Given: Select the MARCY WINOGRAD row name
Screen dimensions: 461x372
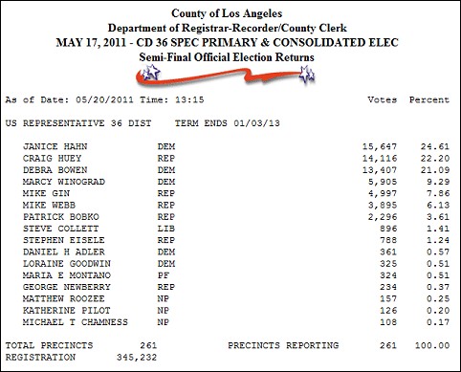Looking at the screenshot, I should [x=64, y=182].
